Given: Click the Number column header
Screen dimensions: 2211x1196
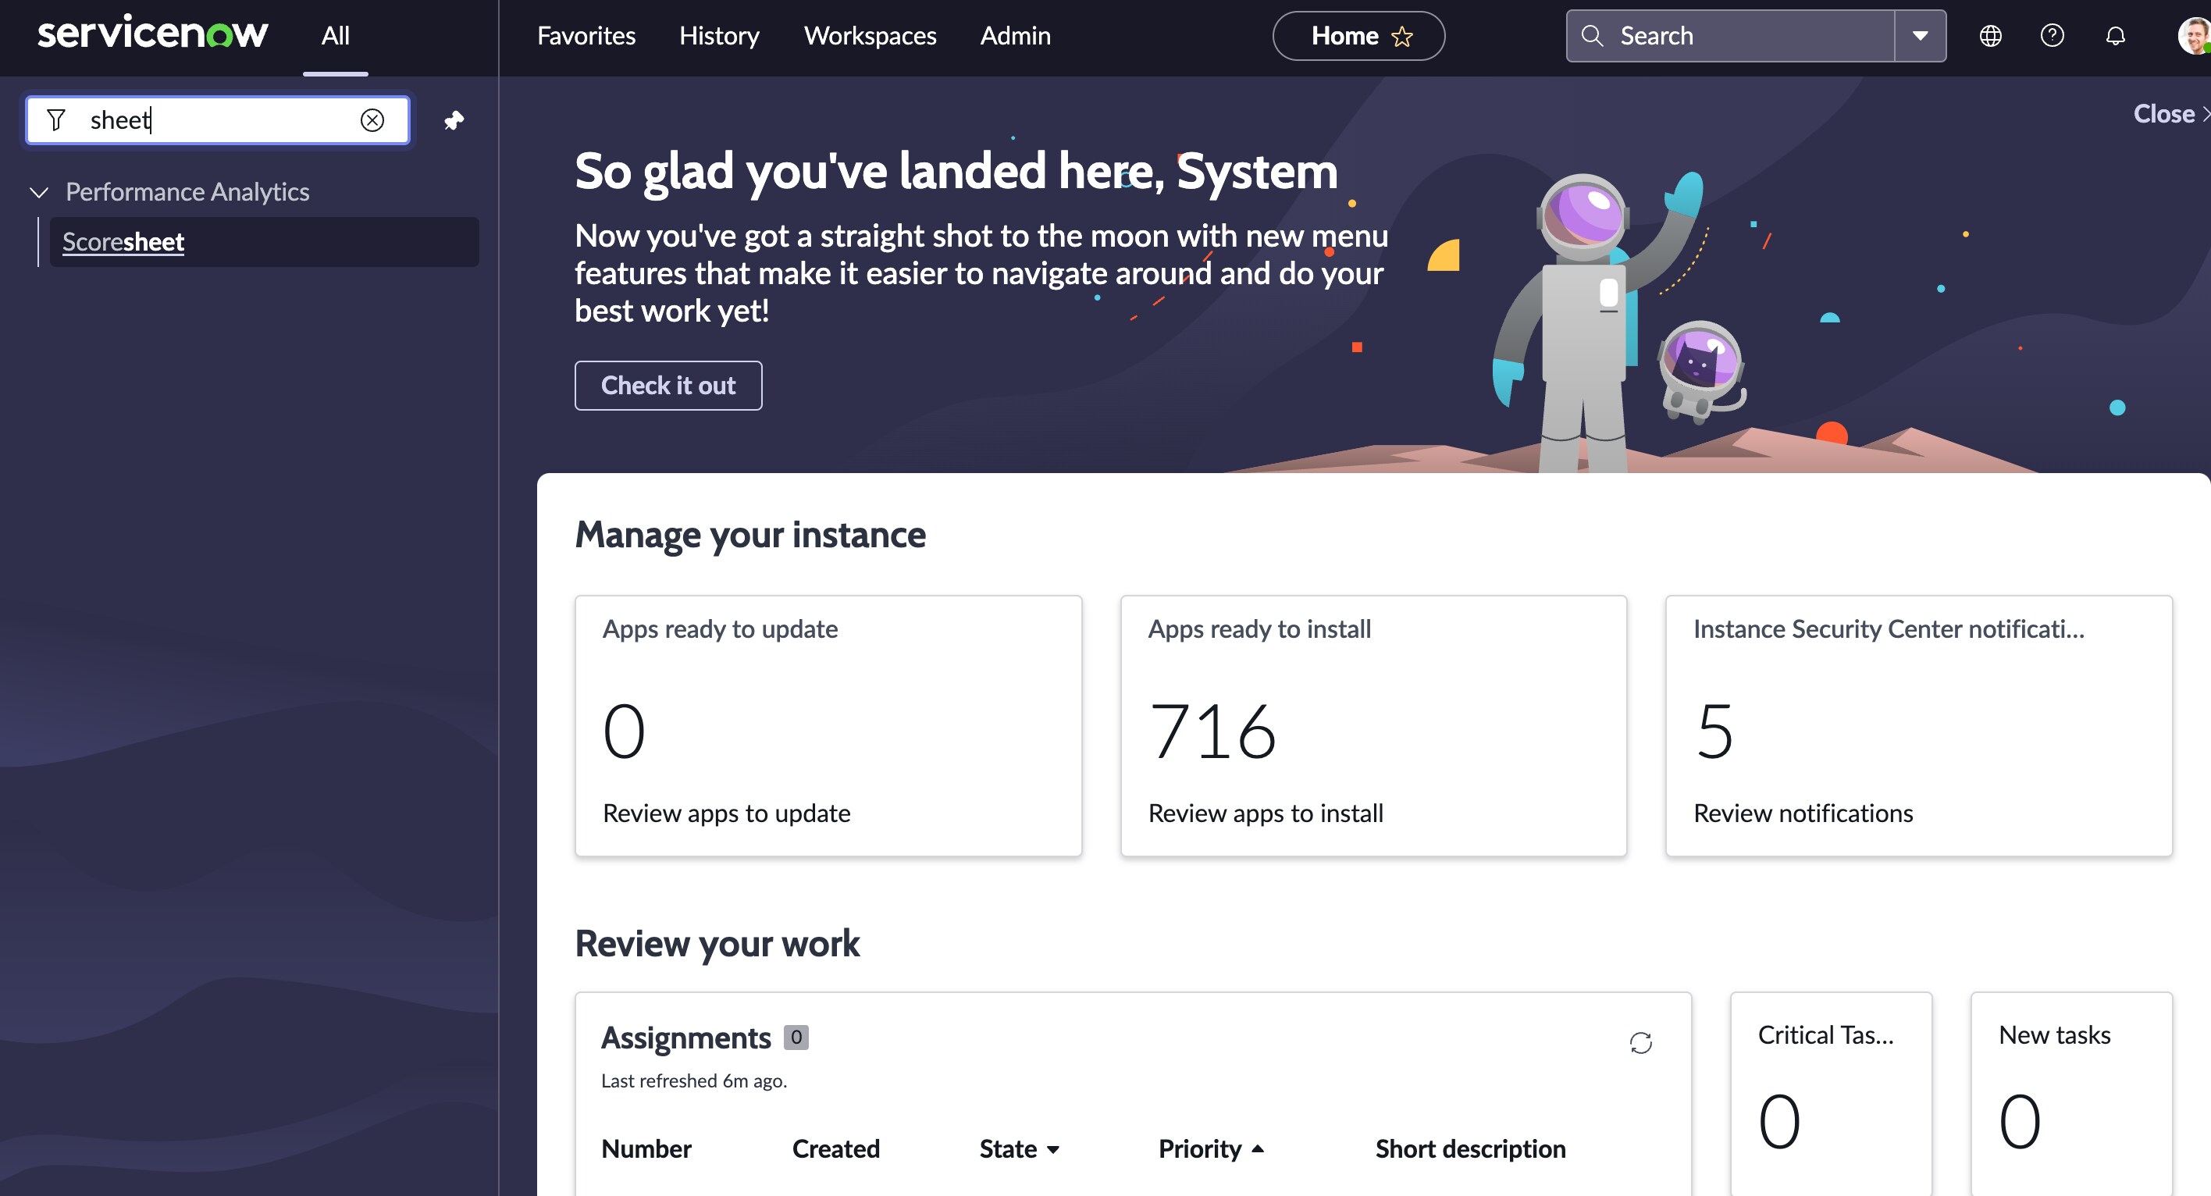Looking at the screenshot, I should 646,1149.
